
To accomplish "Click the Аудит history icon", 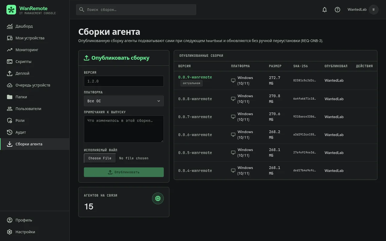I will pyautogui.click(x=10, y=132).
